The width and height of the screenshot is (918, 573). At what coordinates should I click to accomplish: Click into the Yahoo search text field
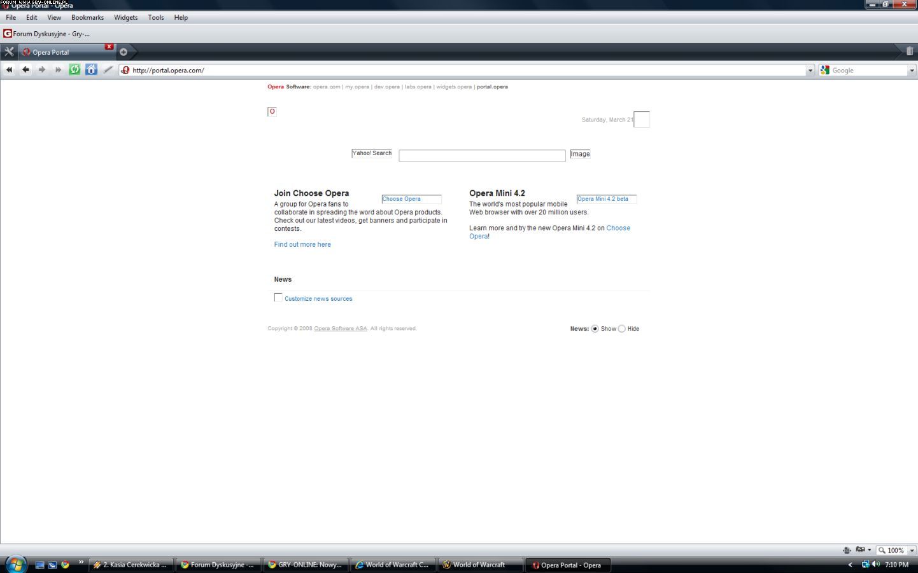[x=482, y=156]
